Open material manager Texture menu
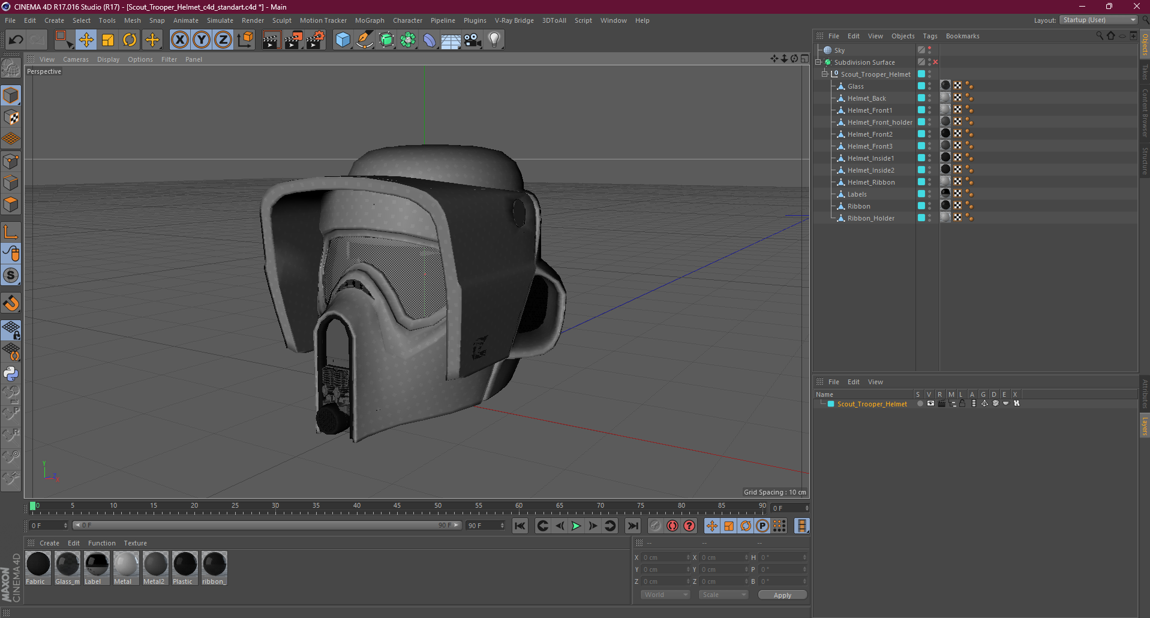Image resolution: width=1150 pixels, height=618 pixels. point(135,543)
